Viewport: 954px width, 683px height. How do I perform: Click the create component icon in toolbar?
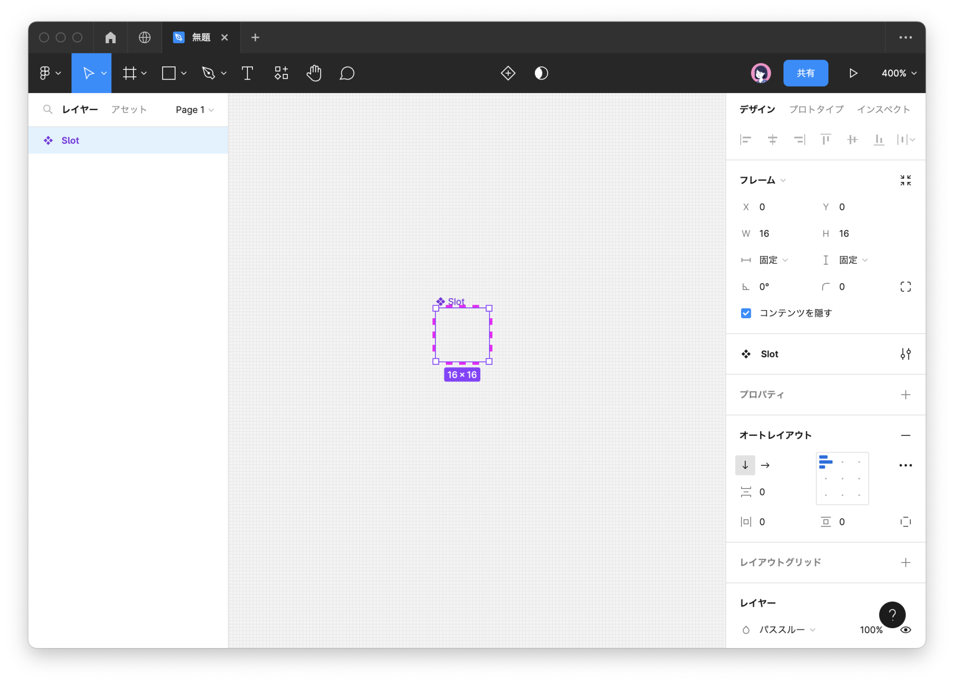coord(508,73)
